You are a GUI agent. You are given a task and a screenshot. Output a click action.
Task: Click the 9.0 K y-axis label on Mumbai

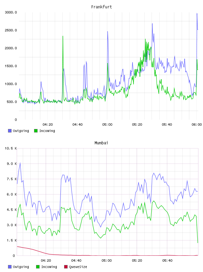[x=12, y=164]
